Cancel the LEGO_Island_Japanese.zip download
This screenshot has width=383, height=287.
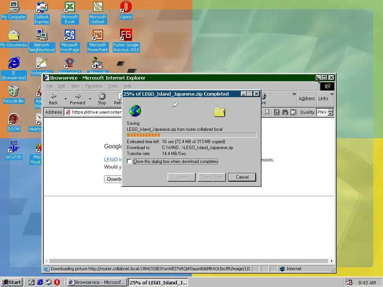pyautogui.click(x=242, y=177)
